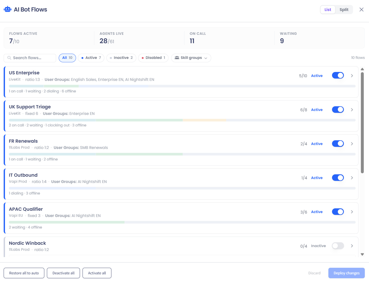Select the UK Support Triage flow title
Viewport: 369px width, 284px height.
pyautogui.click(x=30, y=107)
